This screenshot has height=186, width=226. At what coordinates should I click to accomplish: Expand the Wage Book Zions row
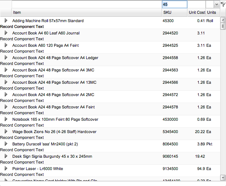click(x=6, y=132)
